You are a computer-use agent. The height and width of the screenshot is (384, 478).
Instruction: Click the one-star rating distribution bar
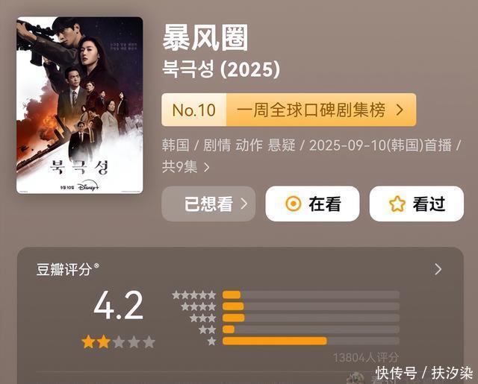(311, 341)
